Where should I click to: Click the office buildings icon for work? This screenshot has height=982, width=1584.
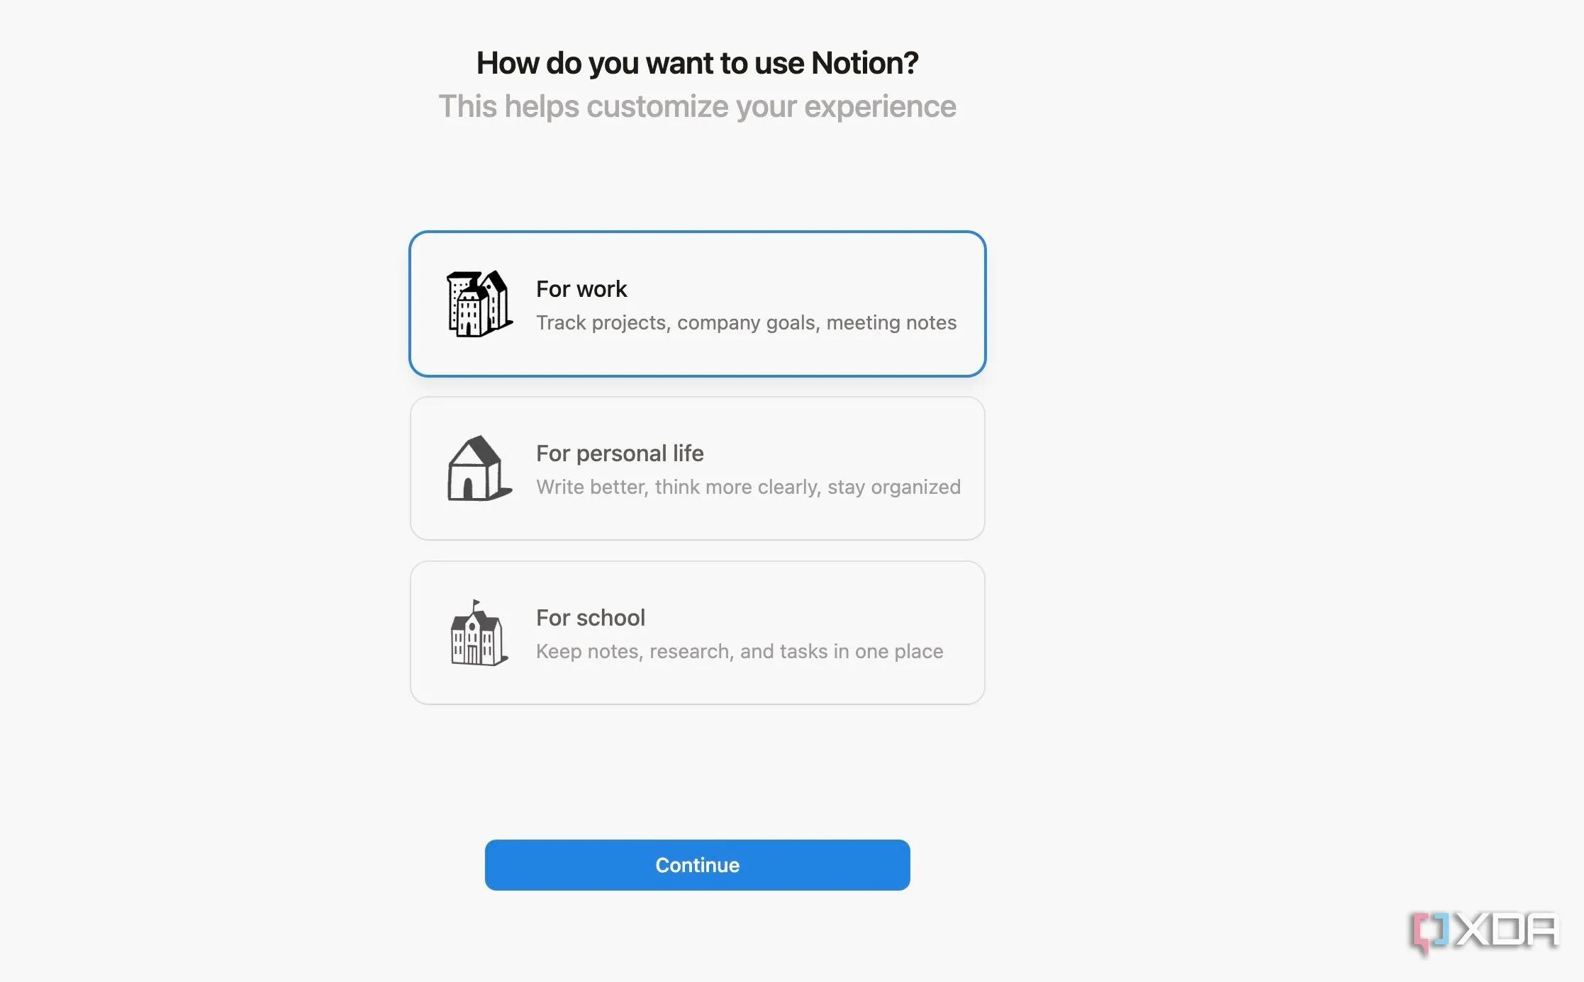[479, 304]
